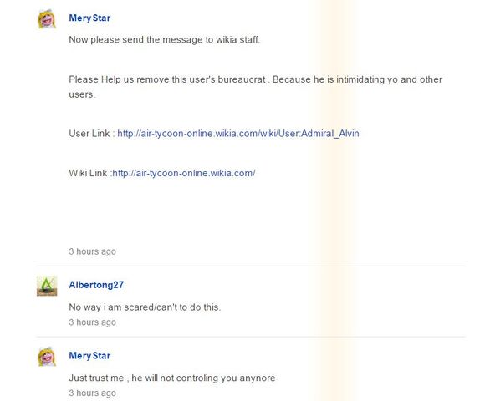This screenshot has height=401, width=490.
Task: Click the 'Please Help us remove' paragraph
Action: pos(256,87)
